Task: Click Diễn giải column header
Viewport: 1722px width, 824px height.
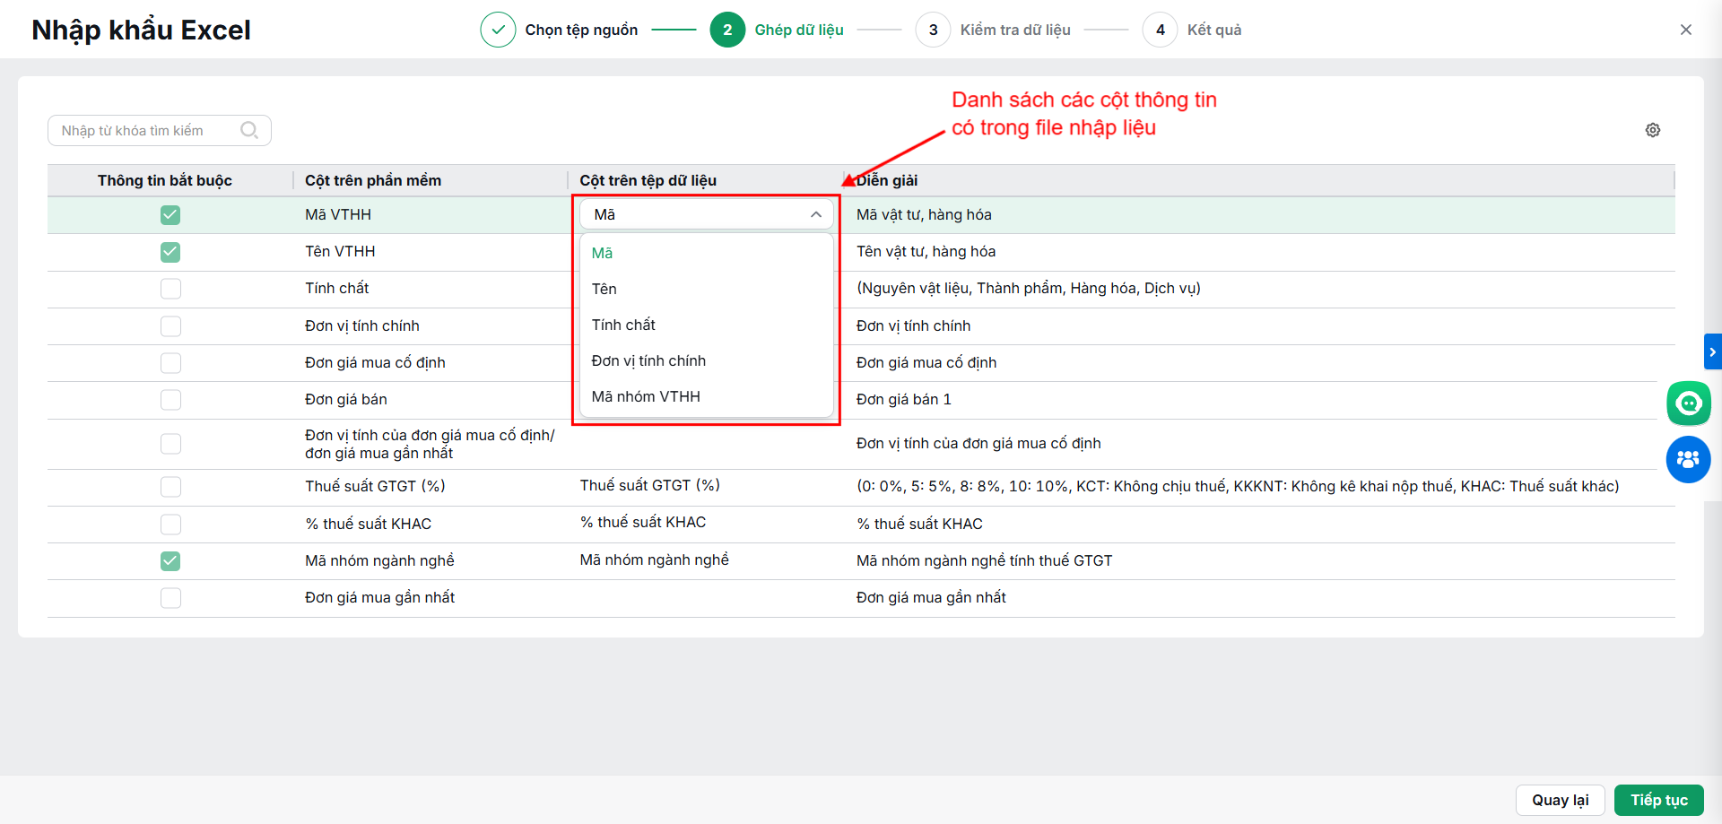Action: point(887,180)
